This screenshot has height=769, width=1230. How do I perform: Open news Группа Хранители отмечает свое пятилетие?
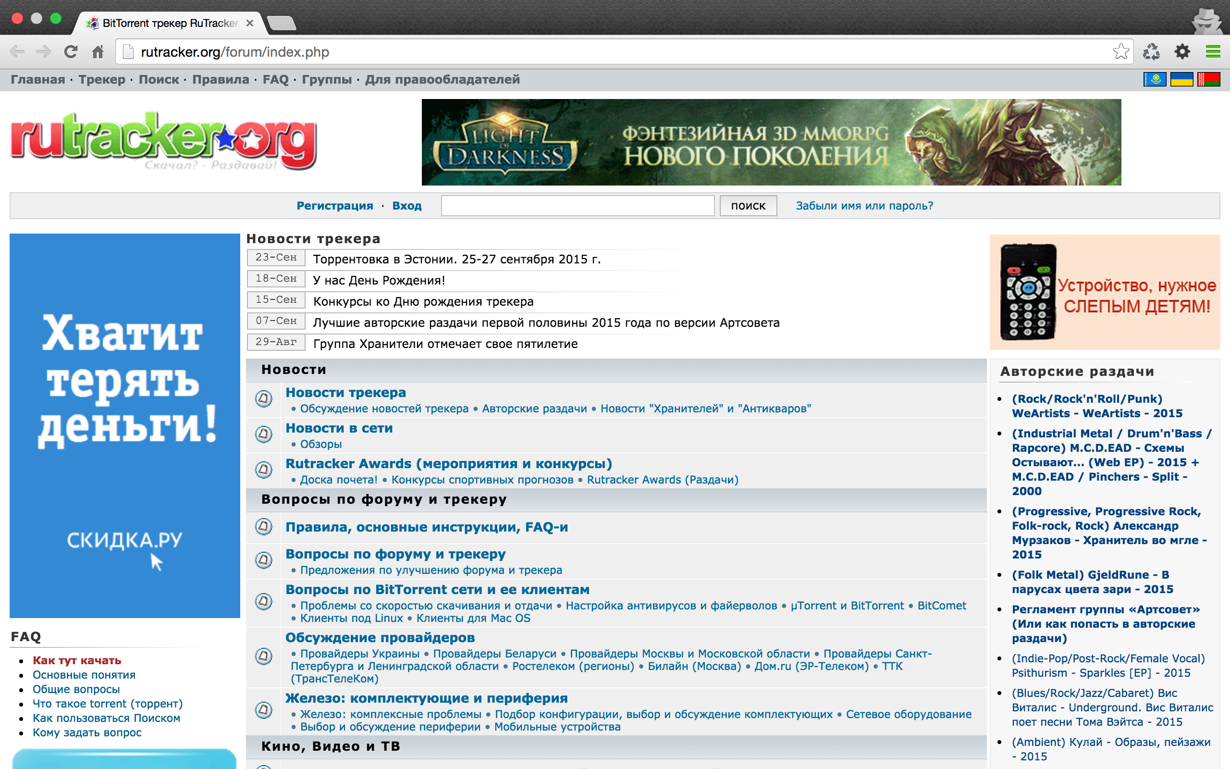point(445,344)
